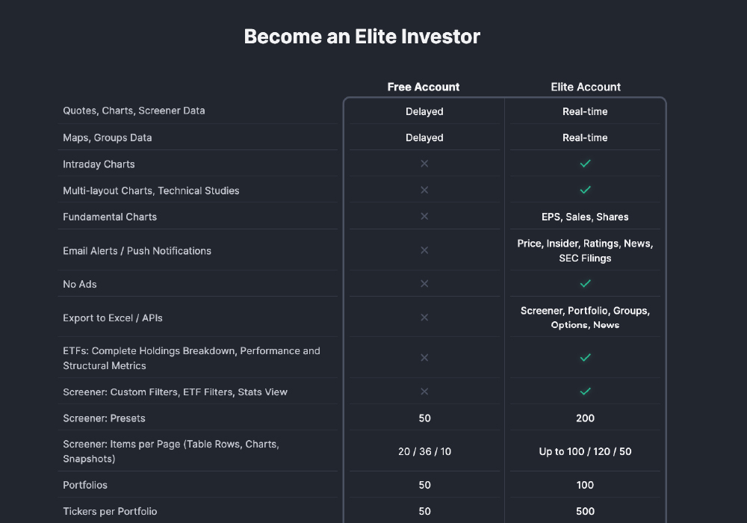
Task: Click the Free Account X for Intraday Charts
Action: pos(424,164)
